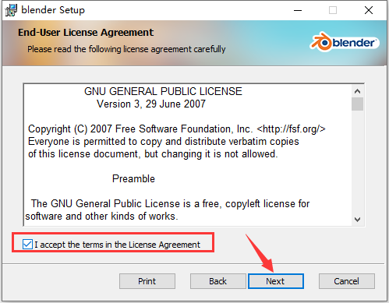
Task: Close the blender Setup dialog with the X button
Action: [369, 10]
